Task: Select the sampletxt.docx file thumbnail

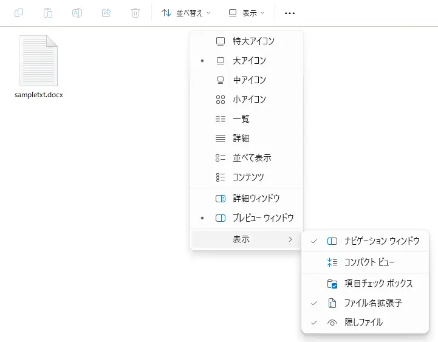Action: coord(38,61)
